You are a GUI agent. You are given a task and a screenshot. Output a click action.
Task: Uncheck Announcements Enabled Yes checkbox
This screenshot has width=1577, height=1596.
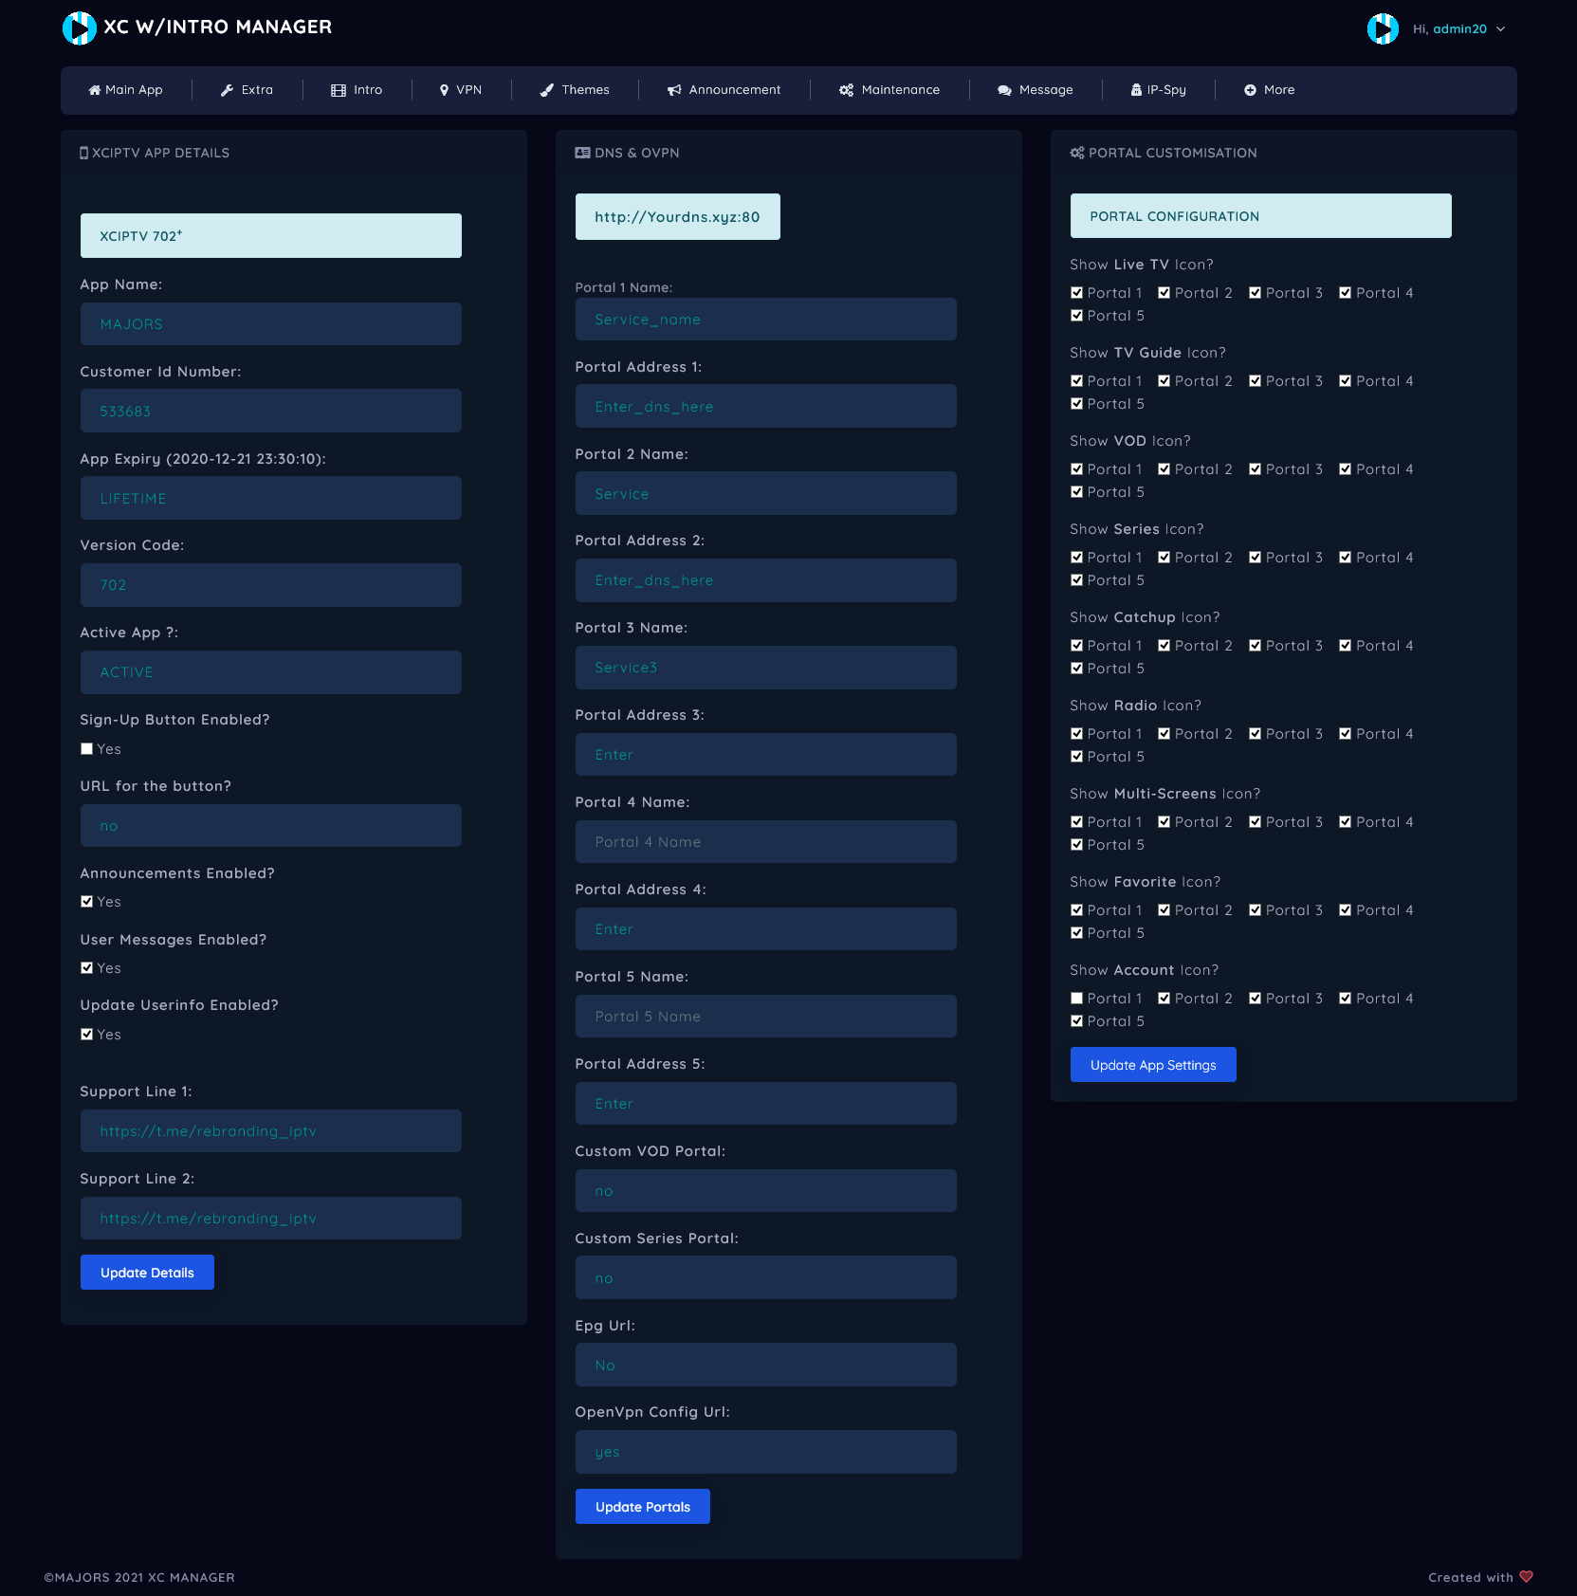[x=87, y=902]
